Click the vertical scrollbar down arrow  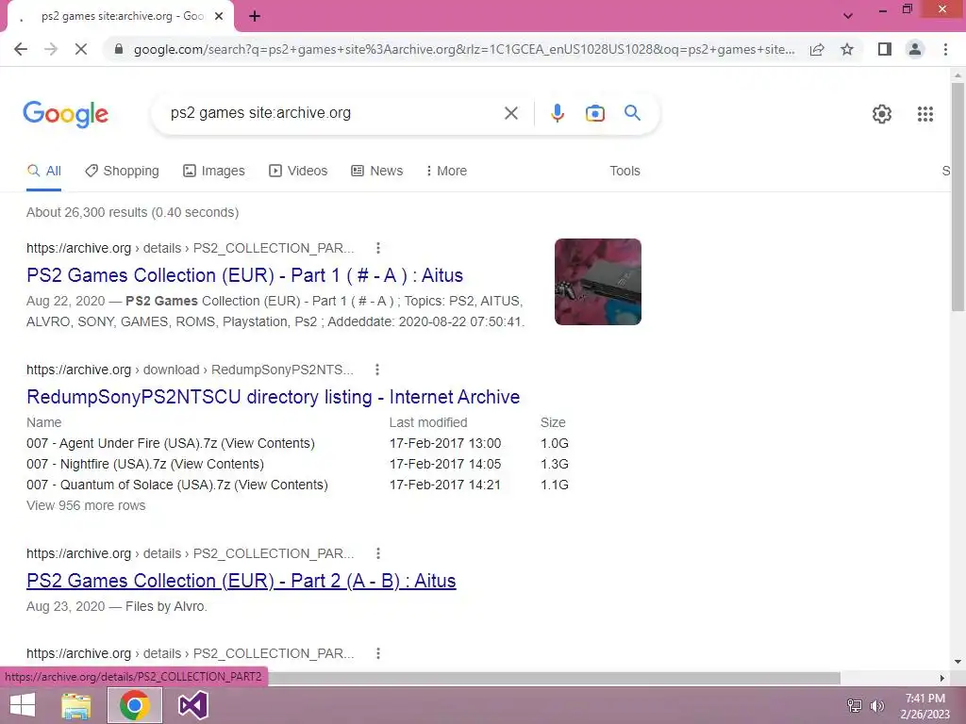[x=958, y=662]
